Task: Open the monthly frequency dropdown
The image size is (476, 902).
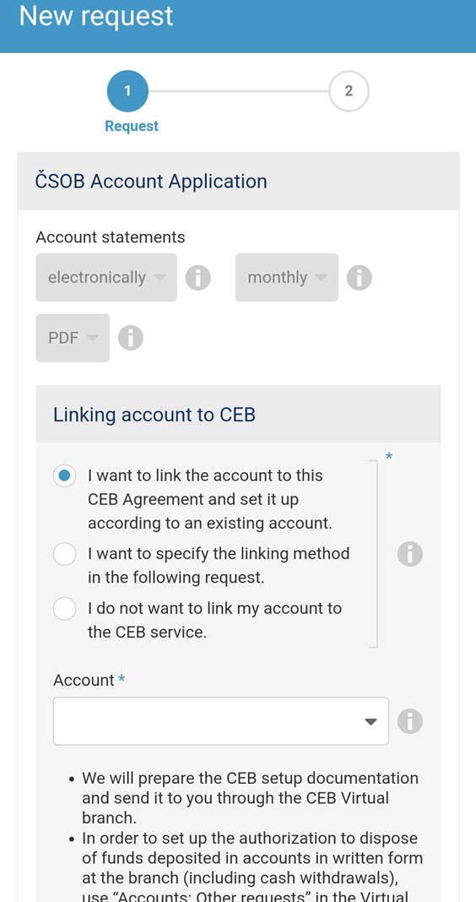Action: [287, 277]
